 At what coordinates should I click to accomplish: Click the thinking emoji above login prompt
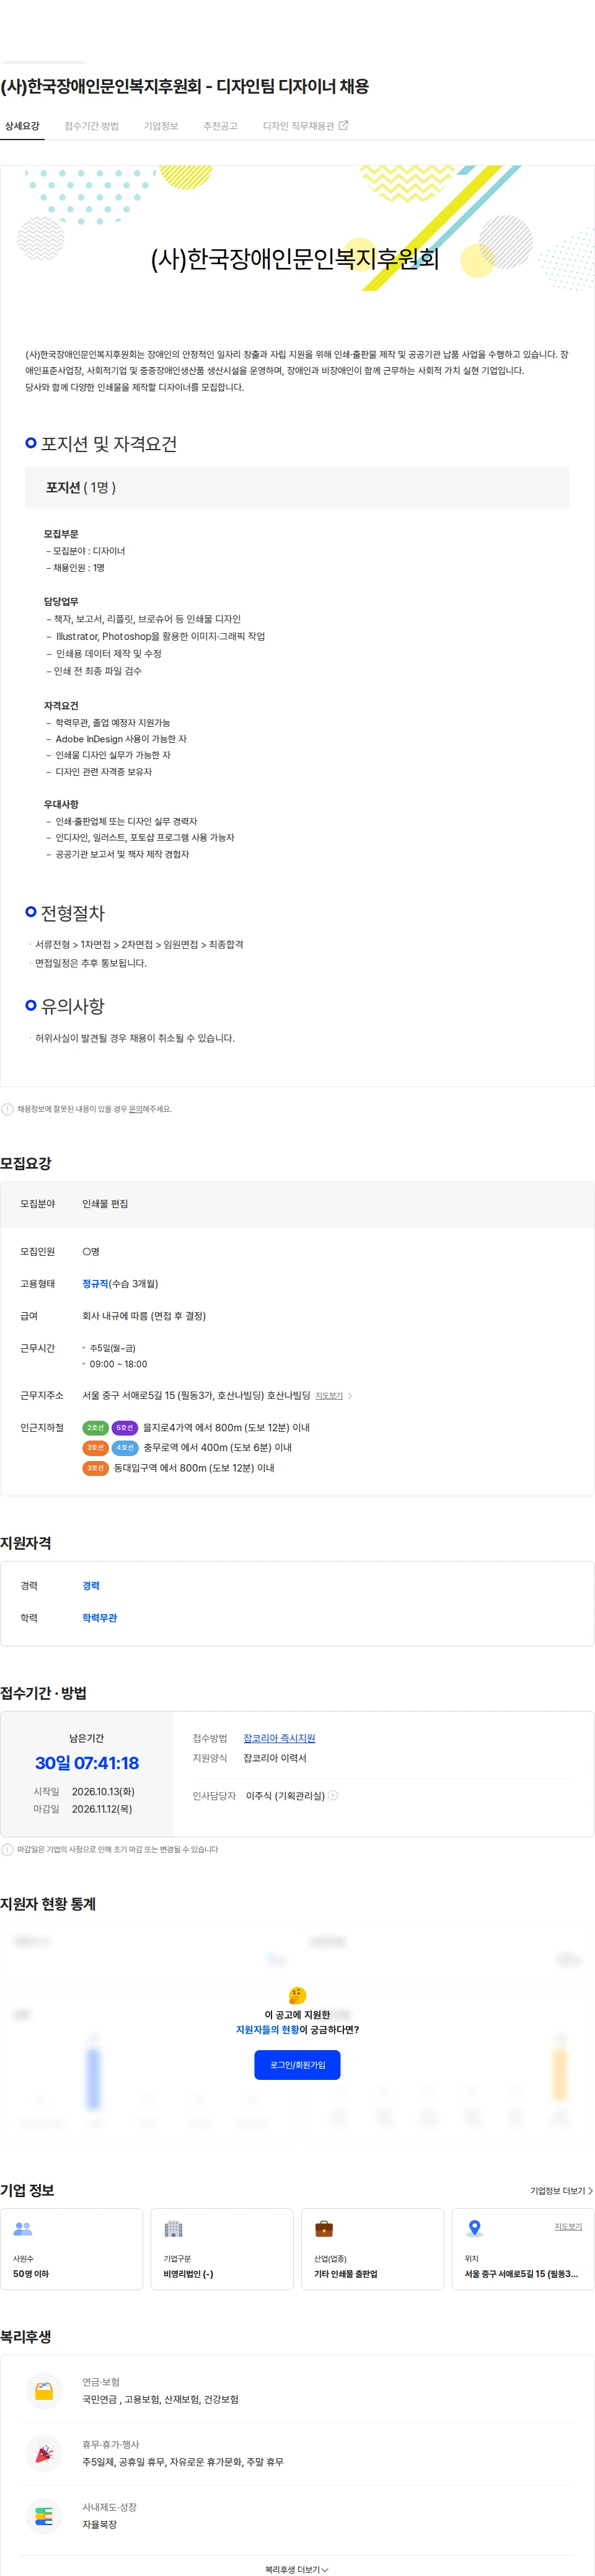(x=297, y=1995)
